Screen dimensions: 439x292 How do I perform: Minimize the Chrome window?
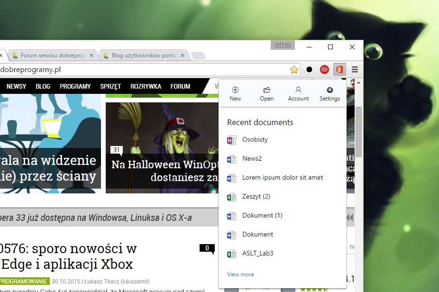coord(309,47)
